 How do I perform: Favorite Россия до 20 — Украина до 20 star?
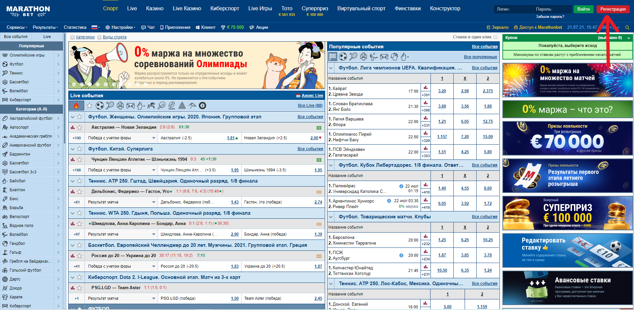pyautogui.click(x=80, y=256)
